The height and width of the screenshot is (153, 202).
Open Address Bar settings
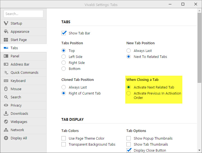tap(23, 64)
